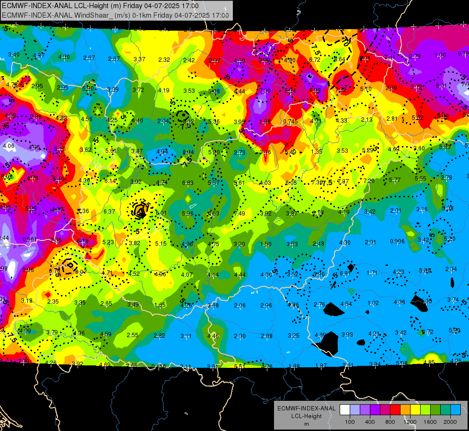Click the legend value 800

pyautogui.click(x=390, y=422)
